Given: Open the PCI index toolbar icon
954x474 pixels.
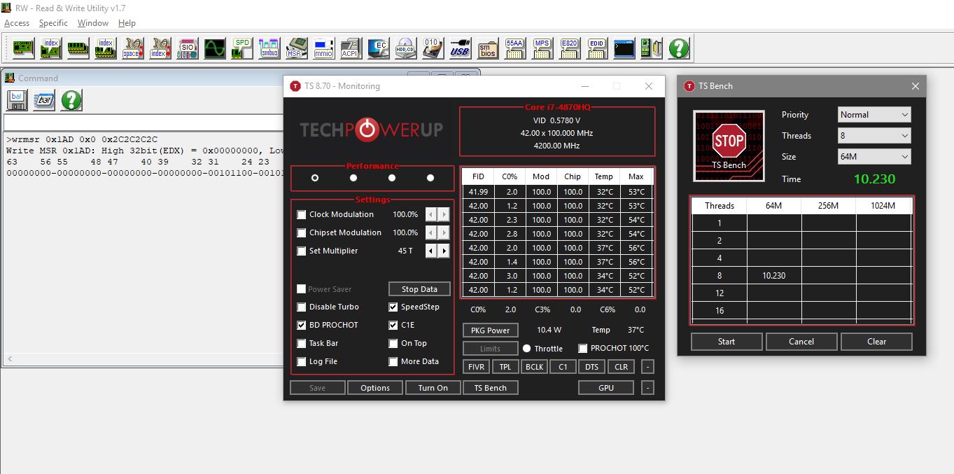Looking at the screenshot, I should (50, 48).
